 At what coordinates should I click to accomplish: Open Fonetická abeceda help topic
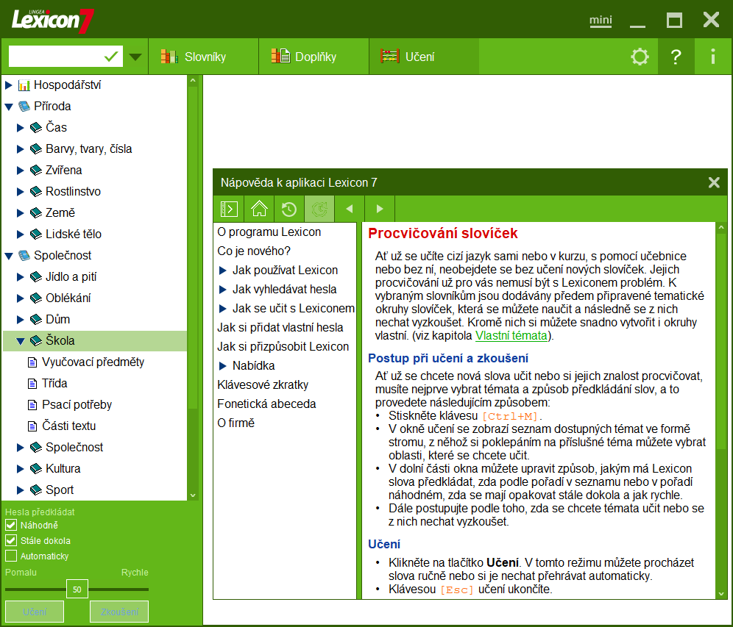pyautogui.click(x=266, y=404)
